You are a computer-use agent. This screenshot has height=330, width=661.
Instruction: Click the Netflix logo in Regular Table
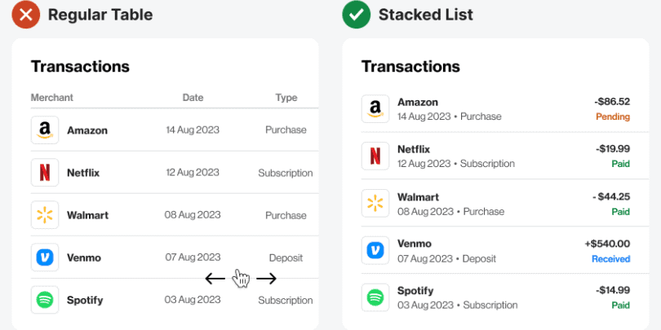(x=45, y=173)
